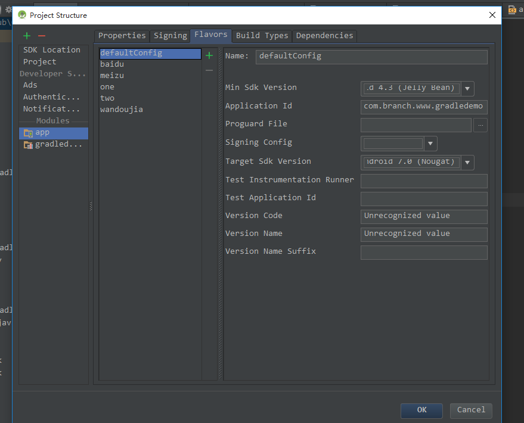Click the Version Code field

424,217
